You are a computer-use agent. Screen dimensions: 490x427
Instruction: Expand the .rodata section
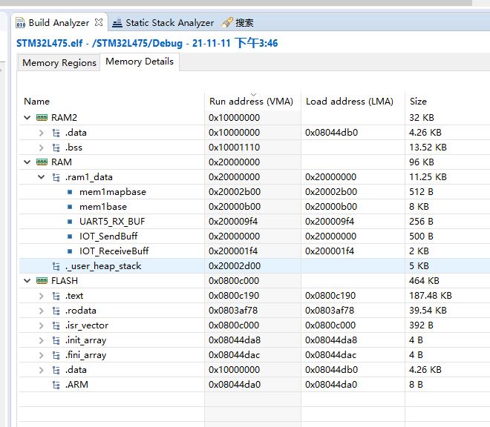pyautogui.click(x=42, y=311)
